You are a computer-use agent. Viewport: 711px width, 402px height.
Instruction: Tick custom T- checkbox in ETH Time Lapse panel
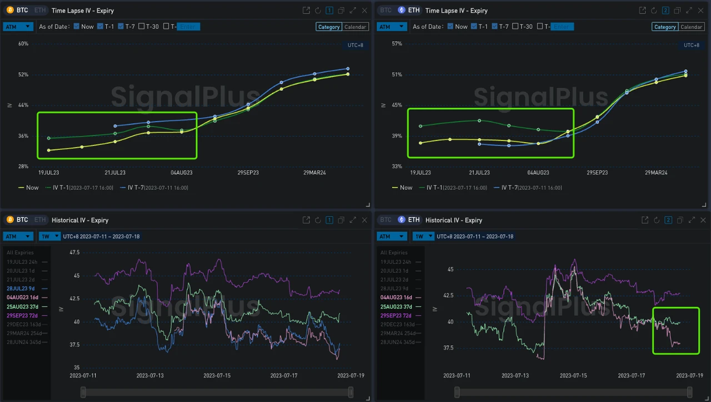click(x=540, y=27)
